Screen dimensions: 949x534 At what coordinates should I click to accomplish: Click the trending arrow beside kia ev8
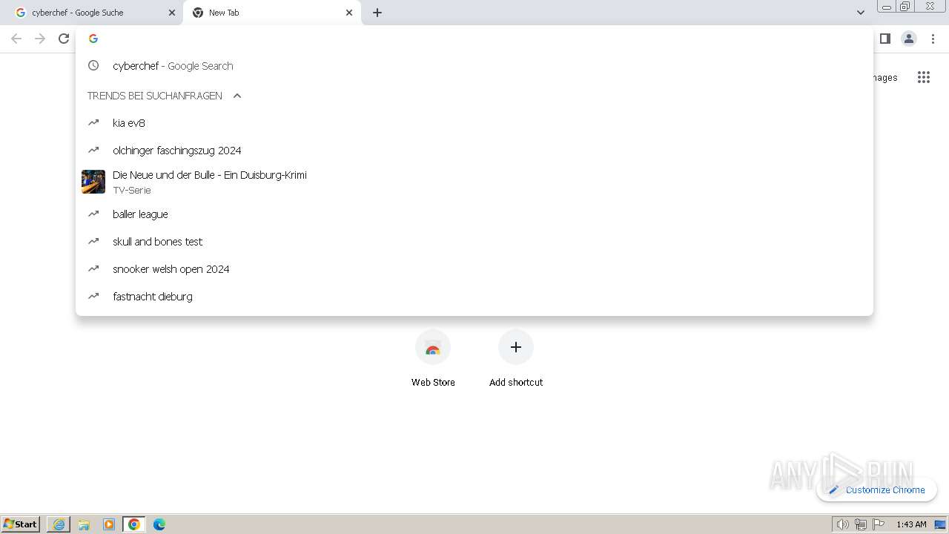pos(93,122)
